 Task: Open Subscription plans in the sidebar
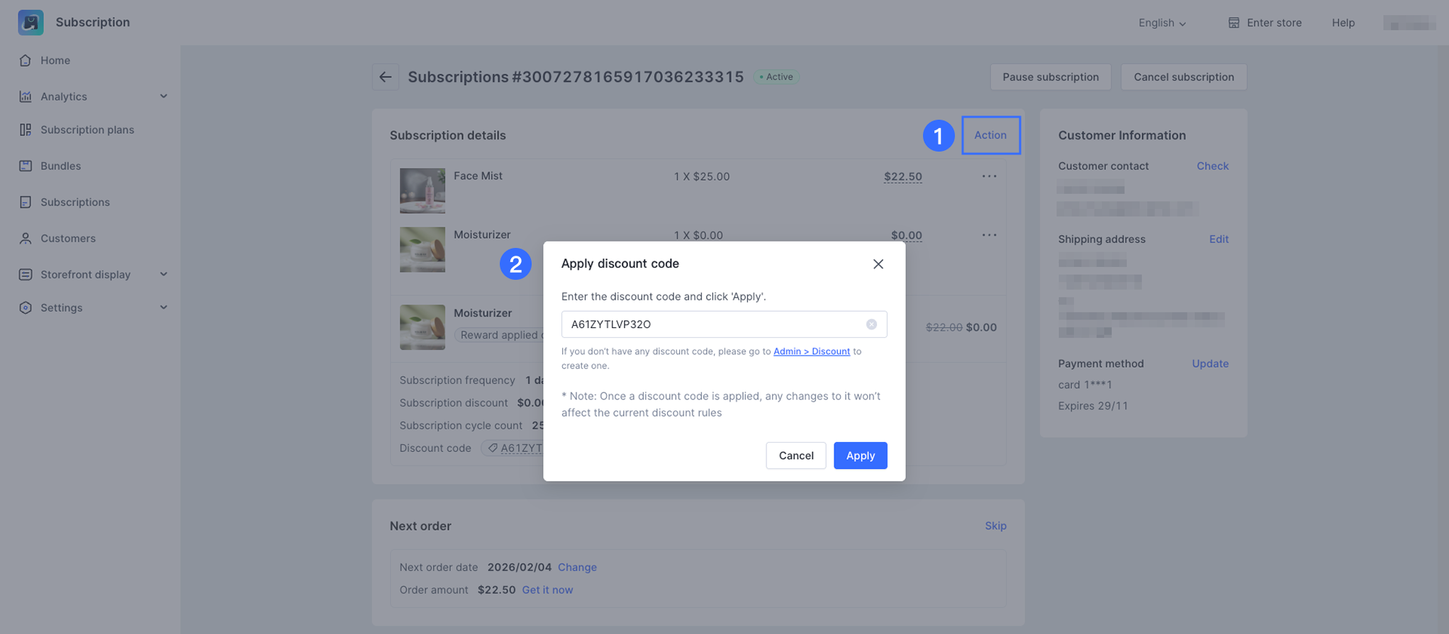87,130
